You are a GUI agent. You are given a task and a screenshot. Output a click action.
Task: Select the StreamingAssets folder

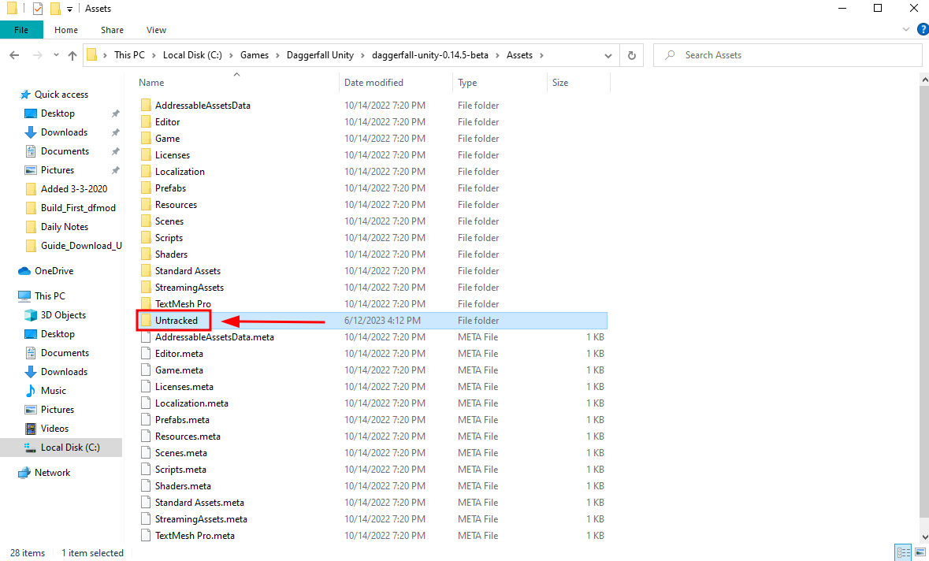[x=189, y=288]
